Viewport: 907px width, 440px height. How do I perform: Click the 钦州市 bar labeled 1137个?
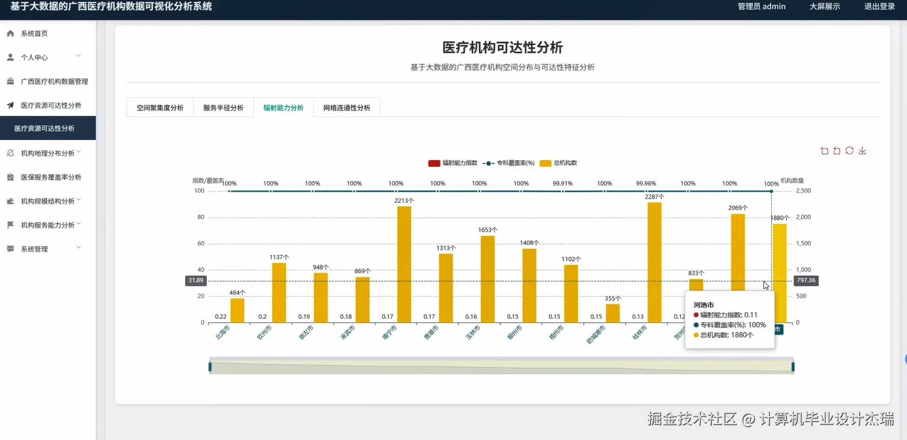[279, 292]
